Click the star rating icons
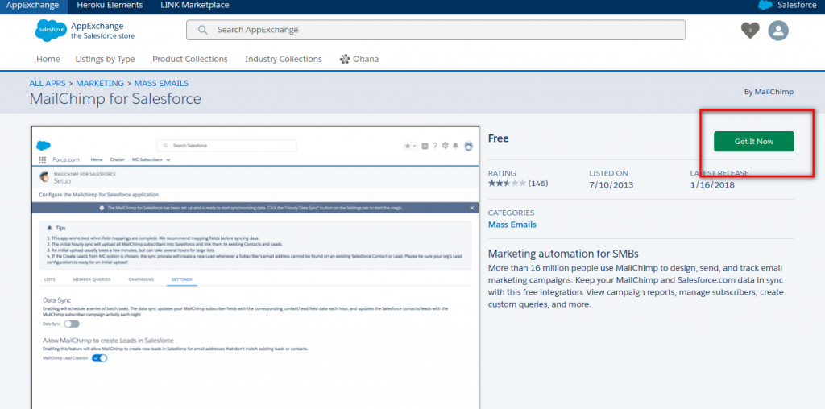This screenshot has height=409, width=825. [507, 184]
